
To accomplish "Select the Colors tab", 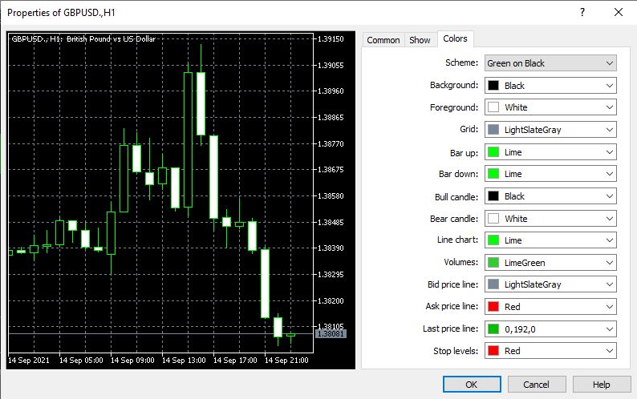I will pos(455,38).
